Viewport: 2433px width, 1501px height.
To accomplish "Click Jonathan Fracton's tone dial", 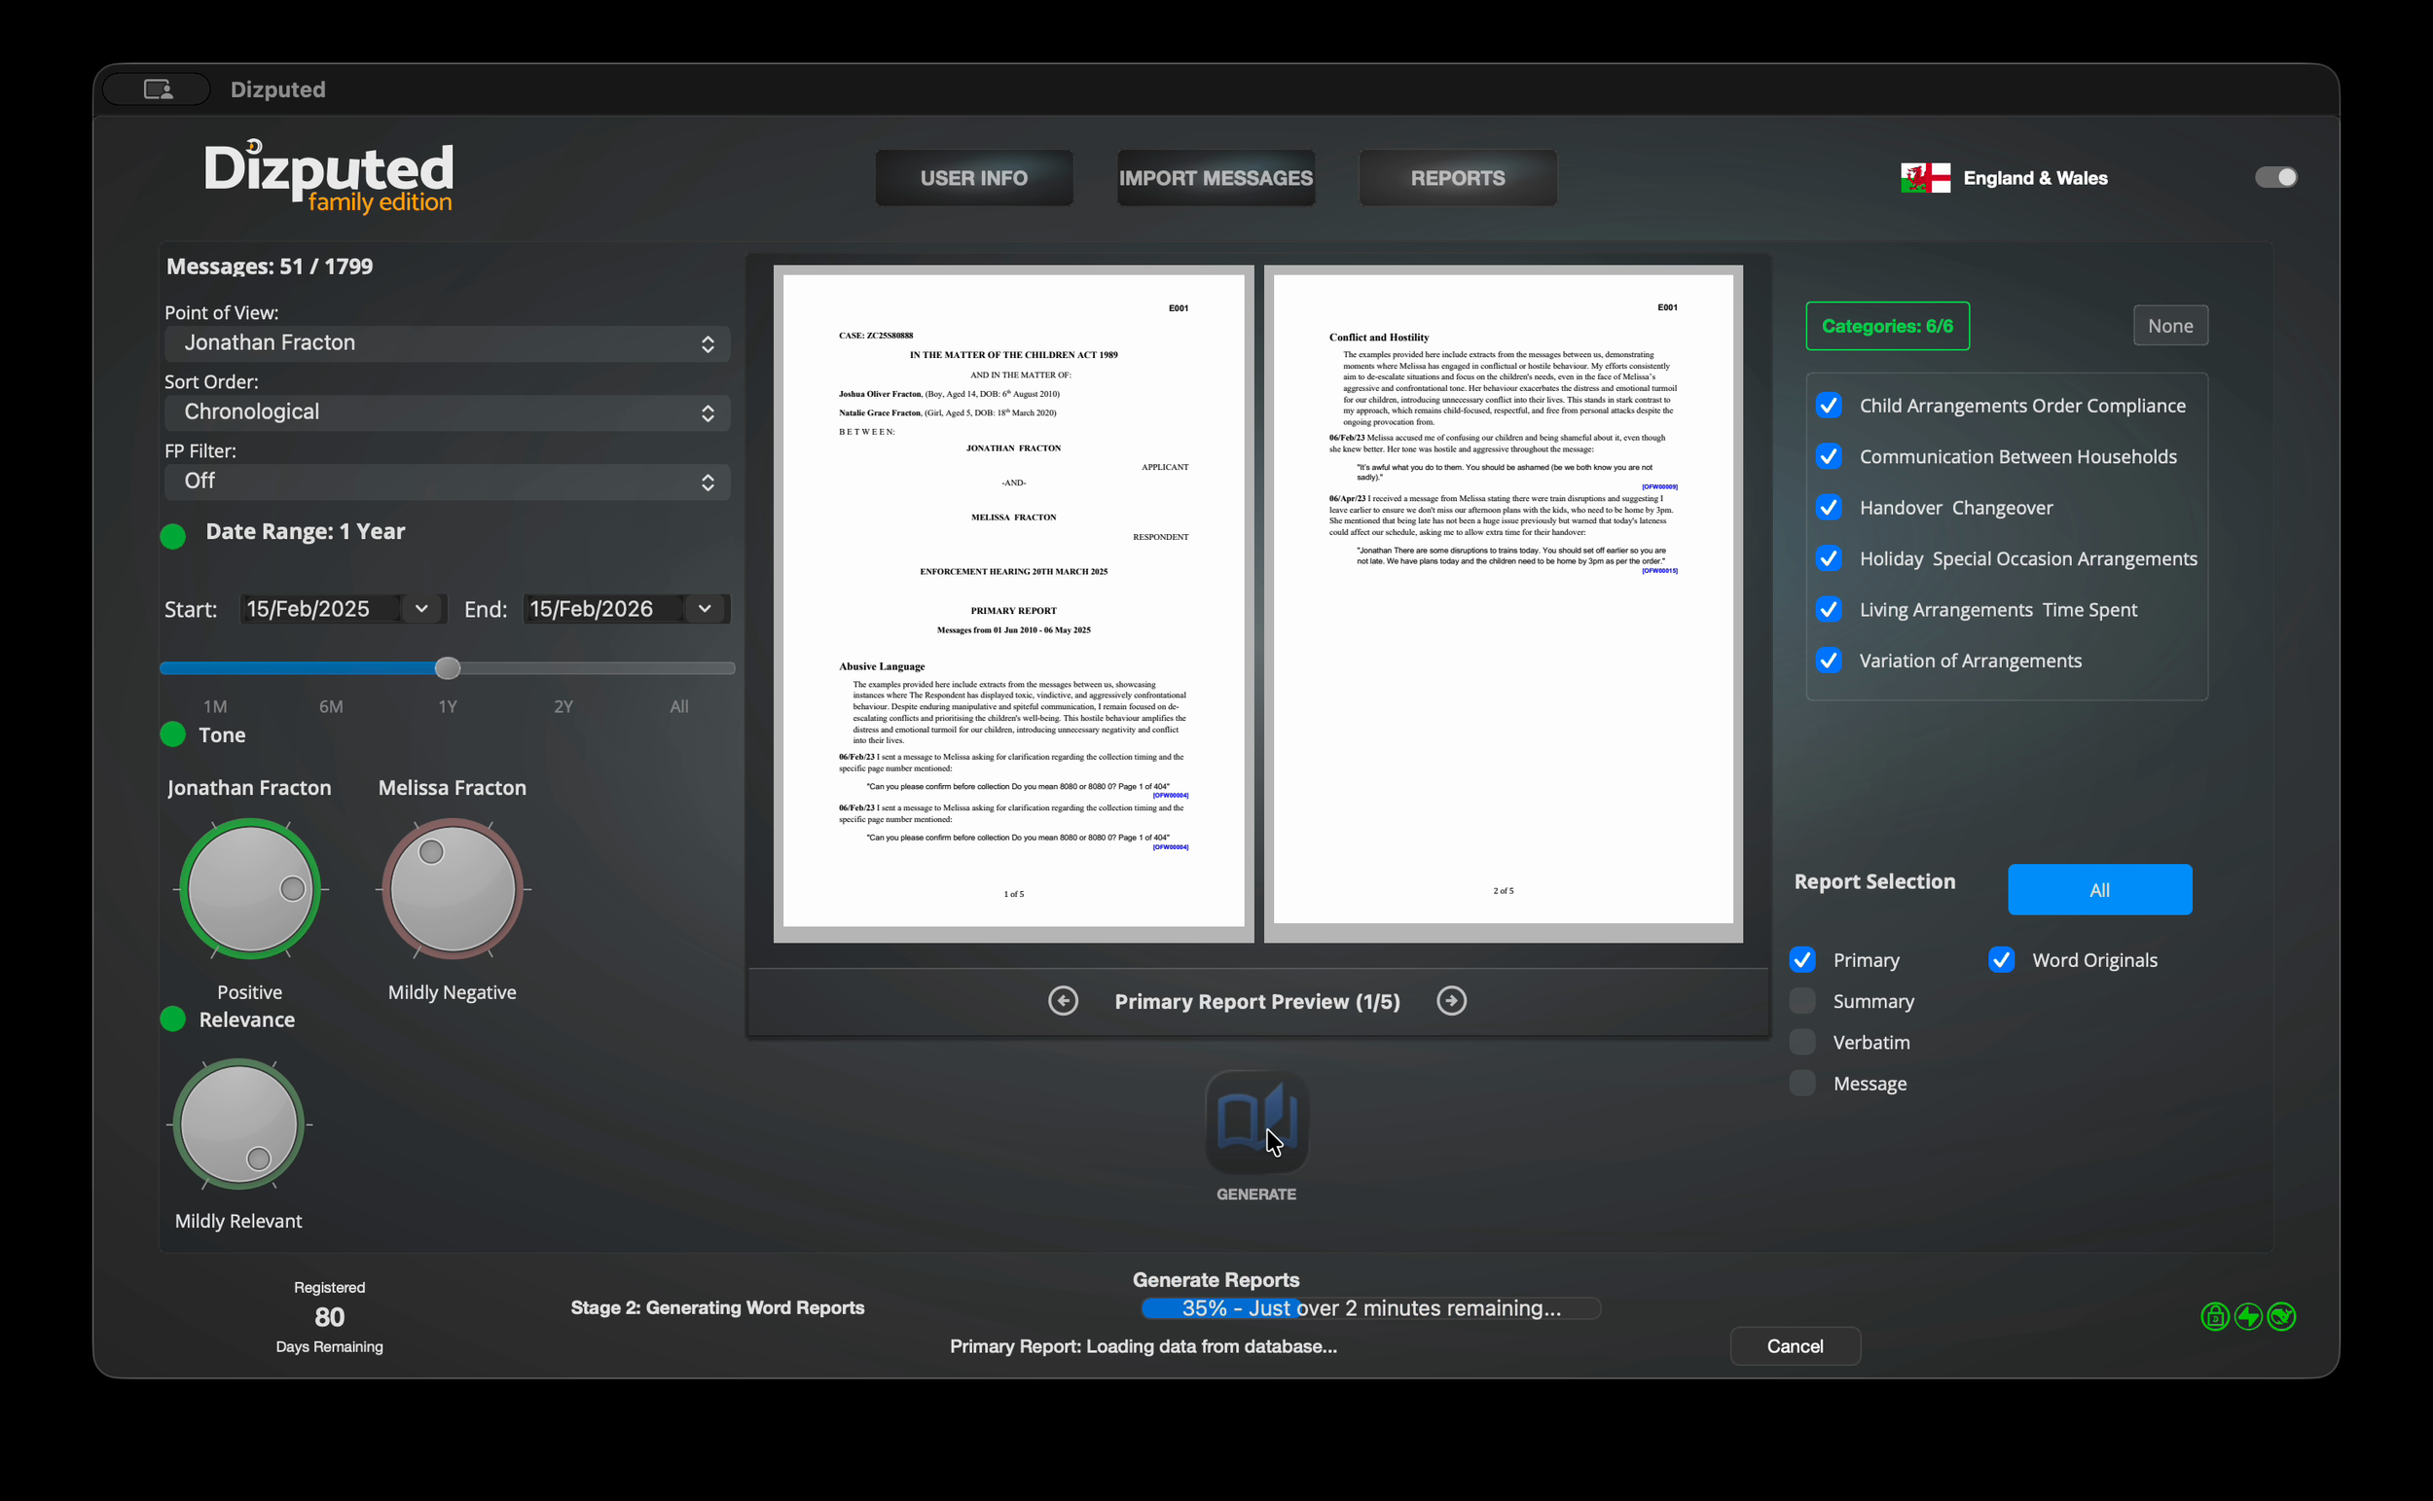I will pos(249,889).
